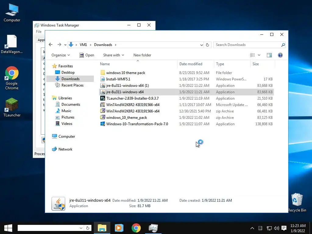This screenshot has height=234, width=312.
Task: Toggle the preview pane
Action: click(x=269, y=55)
